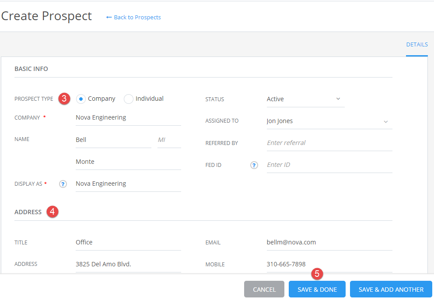434x304 pixels.
Task: Click the ASSIGNED TO label
Action: (222, 121)
